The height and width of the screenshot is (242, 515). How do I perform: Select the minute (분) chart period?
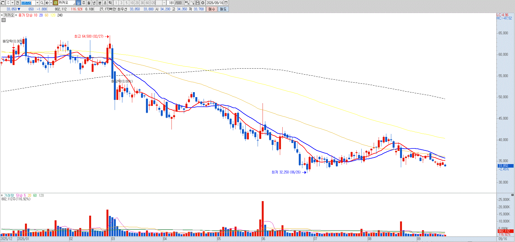click(100, 3)
